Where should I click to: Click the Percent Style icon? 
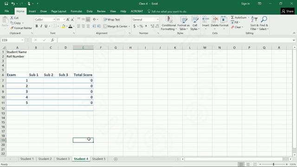point(141,26)
